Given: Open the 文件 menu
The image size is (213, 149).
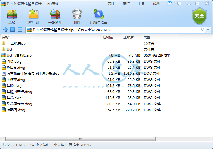Looking at the screenshot, I should (x=111, y=3).
